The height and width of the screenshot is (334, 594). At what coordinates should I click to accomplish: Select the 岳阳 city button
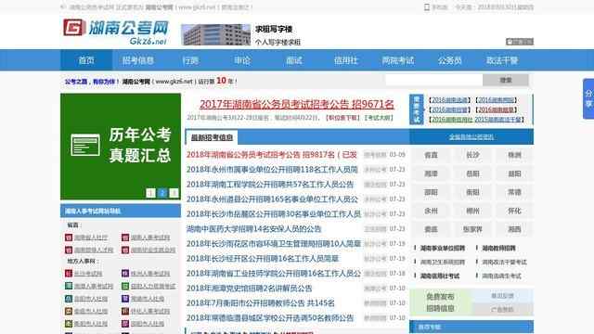click(x=472, y=173)
